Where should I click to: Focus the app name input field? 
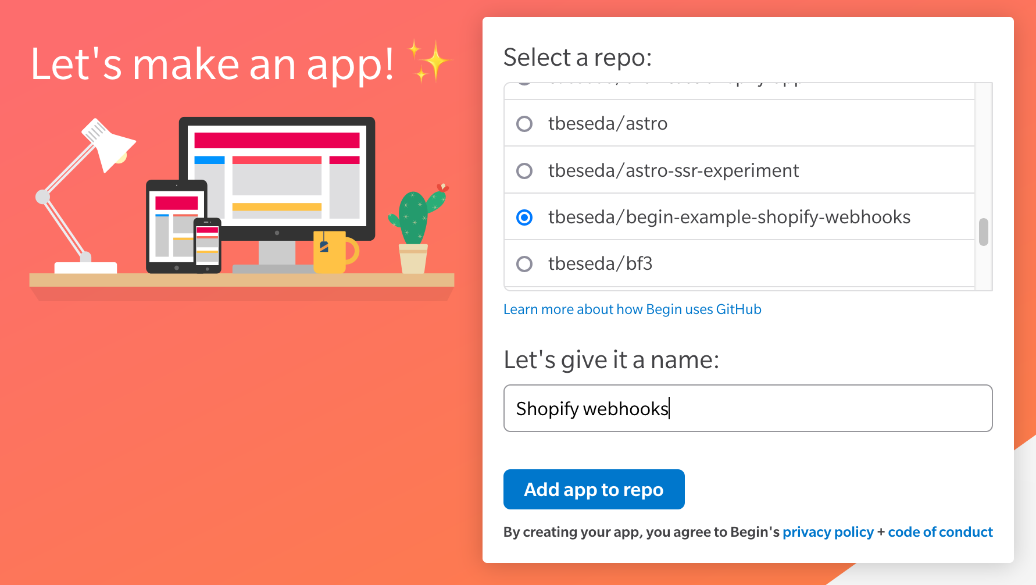[x=748, y=408]
